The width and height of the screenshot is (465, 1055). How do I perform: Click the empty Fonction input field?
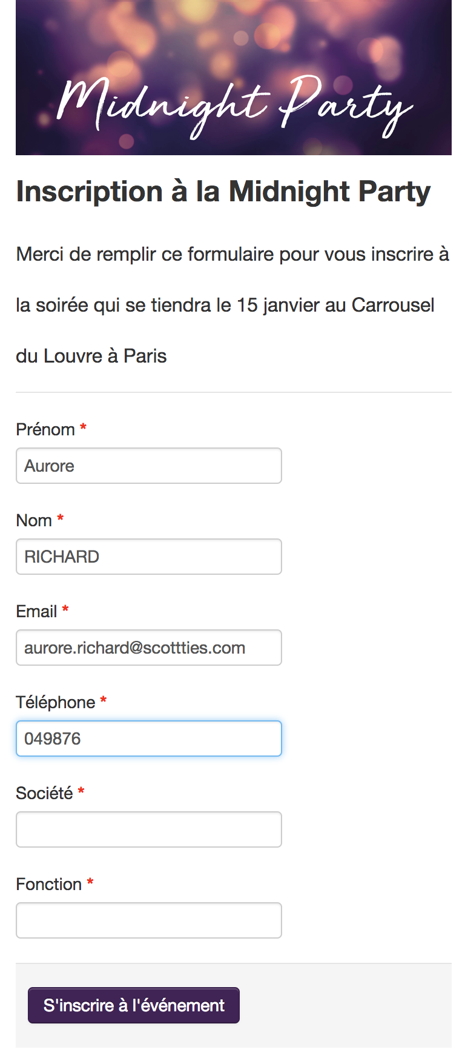point(148,920)
